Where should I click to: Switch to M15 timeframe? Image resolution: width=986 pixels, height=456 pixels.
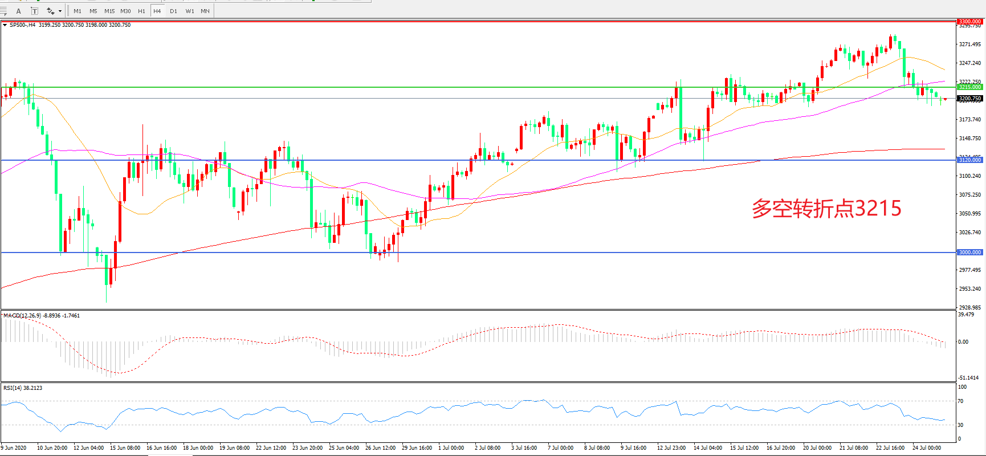tap(109, 11)
